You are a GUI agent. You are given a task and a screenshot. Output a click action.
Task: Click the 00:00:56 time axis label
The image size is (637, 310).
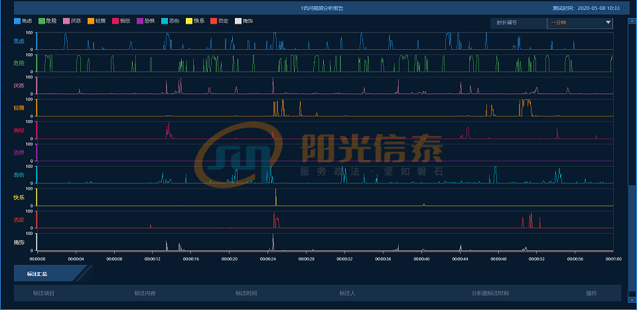(x=575, y=258)
